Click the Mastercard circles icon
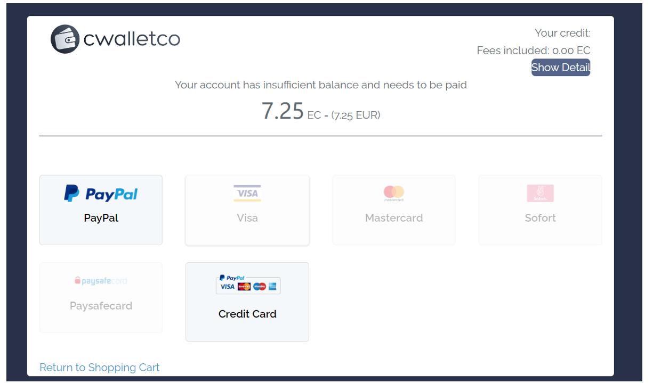The width and height of the screenshot is (653, 392). (394, 193)
